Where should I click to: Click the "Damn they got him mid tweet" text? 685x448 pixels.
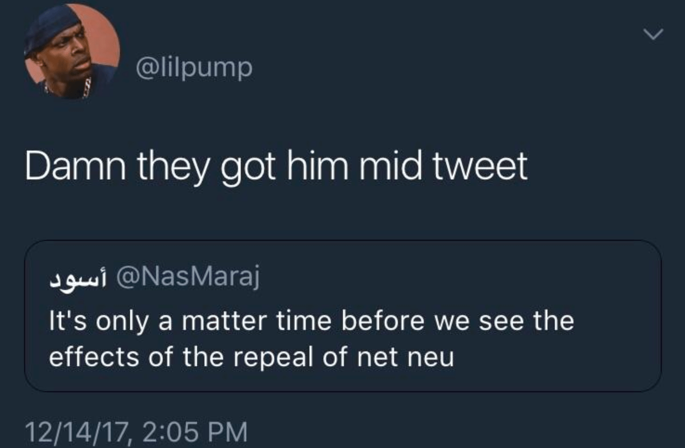click(276, 166)
